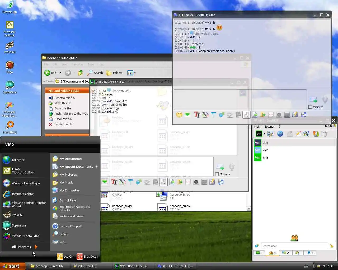Click file transfer arrows icon in BeeBEEP main
This screenshot has width=338, height=270.
pyautogui.click(x=316, y=134)
